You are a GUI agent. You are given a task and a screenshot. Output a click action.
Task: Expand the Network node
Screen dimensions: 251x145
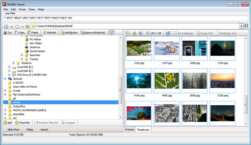5,79
